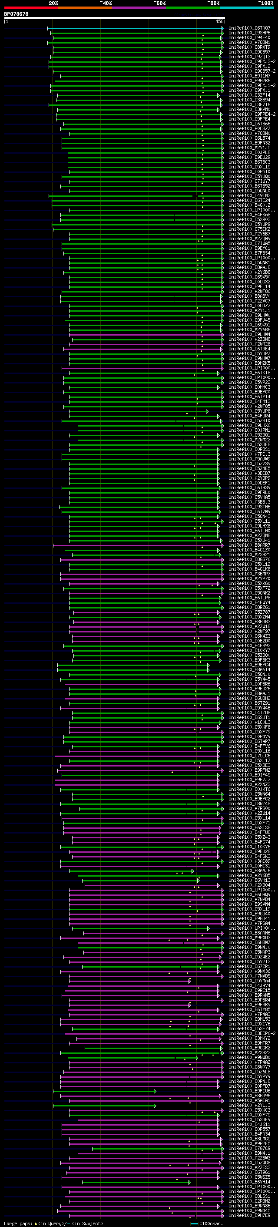Pick hit name UniRef100_A2ZQN8

[x=249, y=340]
